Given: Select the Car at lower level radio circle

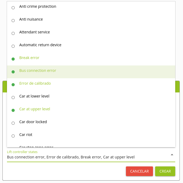Looking at the screenshot, I should point(13,98).
